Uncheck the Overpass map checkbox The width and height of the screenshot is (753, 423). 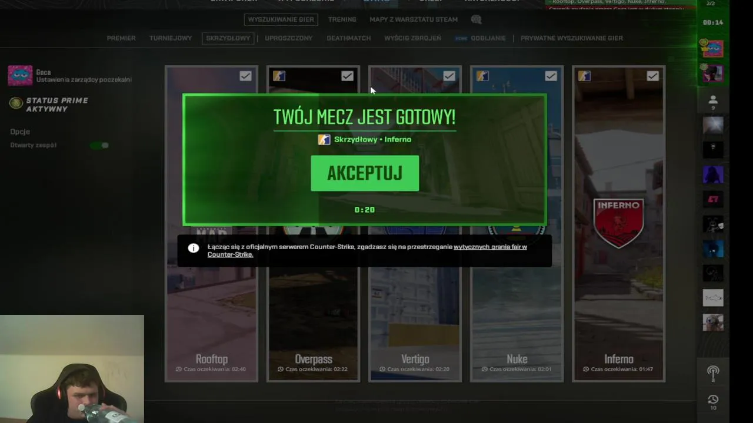[347, 76]
